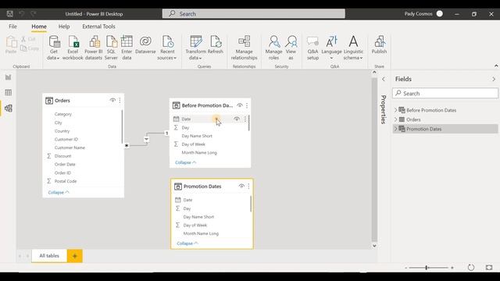Collapse the ribbon
The width and height of the screenshot is (500, 281).
[x=496, y=66]
